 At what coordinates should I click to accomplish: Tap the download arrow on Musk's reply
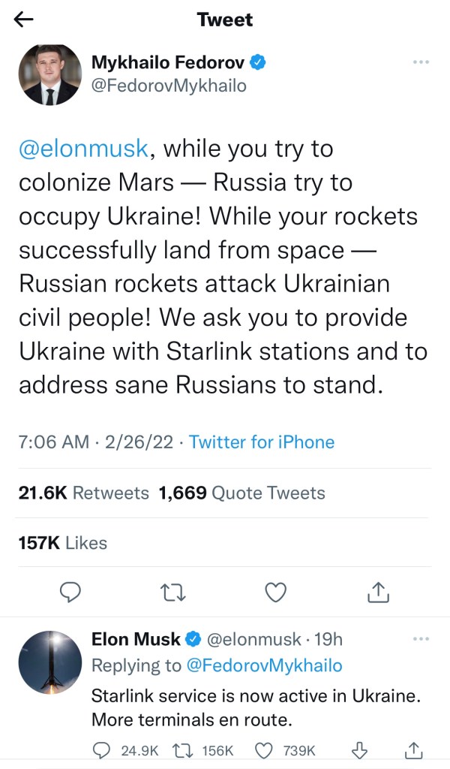(358, 749)
